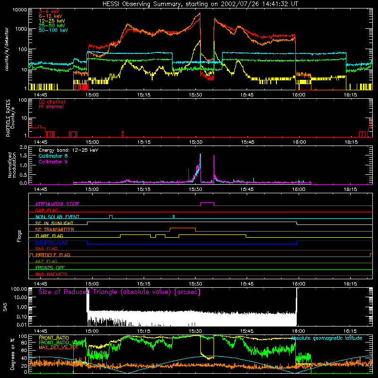Select the blue "ECLIPSE_FLAG" label
The image size is (378, 378).
[x=52, y=242]
